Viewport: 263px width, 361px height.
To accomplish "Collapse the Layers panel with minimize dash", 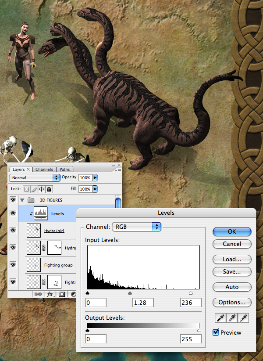I will point(113,166).
